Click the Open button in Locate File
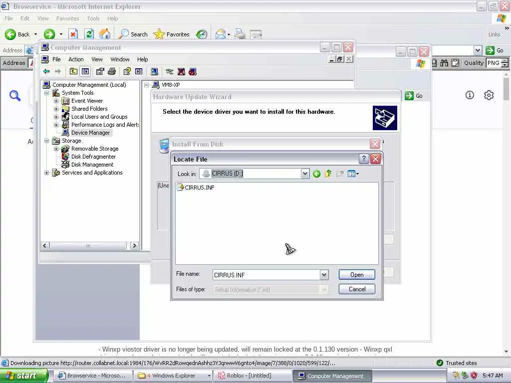The width and height of the screenshot is (511, 383). [357, 275]
